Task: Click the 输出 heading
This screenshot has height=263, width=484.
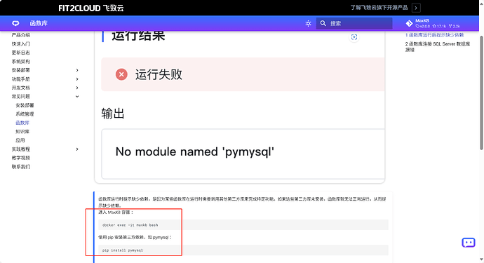Action: (x=113, y=114)
